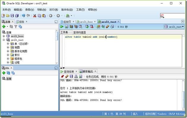Switch to the 查询构建器 tab
This screenshot has width=187, height=118.
coord(80,32)
